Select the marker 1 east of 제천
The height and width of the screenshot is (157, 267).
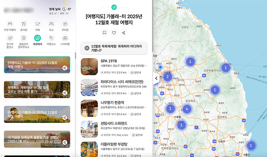[215, 90]
